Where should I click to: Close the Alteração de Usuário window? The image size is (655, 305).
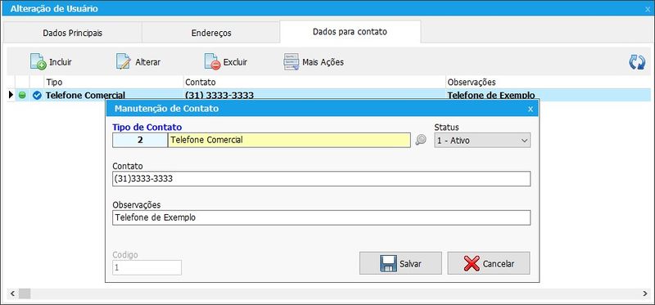[x=648, y=9]
